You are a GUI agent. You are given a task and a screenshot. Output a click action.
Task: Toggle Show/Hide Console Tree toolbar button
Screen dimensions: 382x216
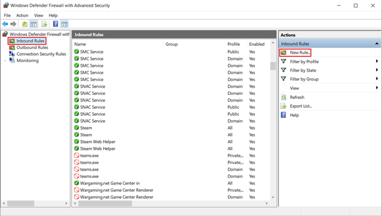tap(34, 24)
